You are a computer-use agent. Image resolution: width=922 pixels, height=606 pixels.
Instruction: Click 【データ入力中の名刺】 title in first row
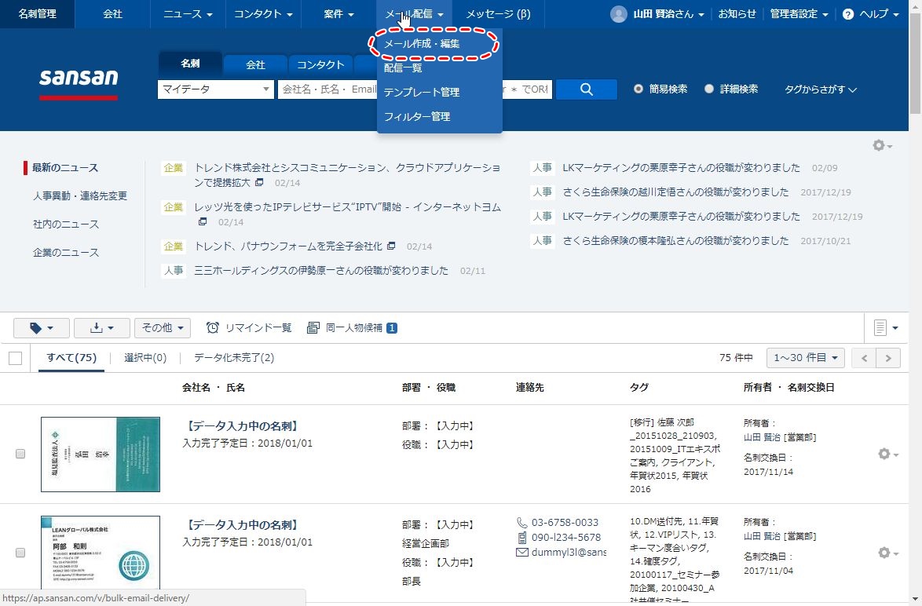[243, 426]
